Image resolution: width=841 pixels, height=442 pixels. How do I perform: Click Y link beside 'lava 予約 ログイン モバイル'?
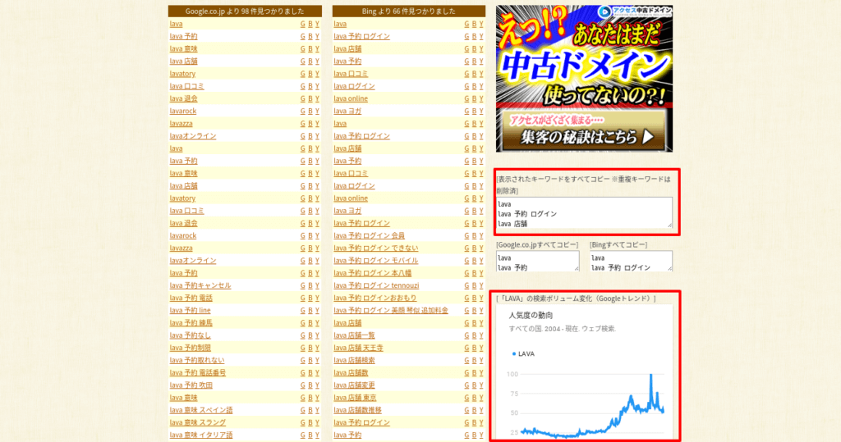tap(481, 261)
